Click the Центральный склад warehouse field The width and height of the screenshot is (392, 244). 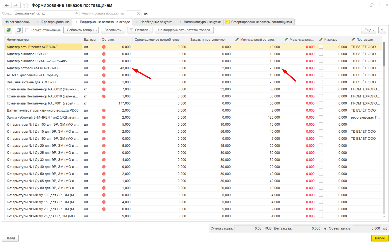point(44,13)
